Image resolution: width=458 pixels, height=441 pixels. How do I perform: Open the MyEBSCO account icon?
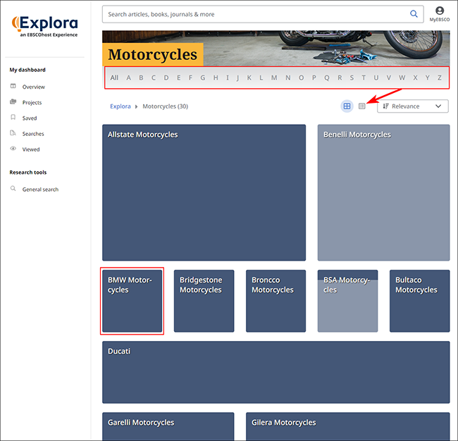(439, 11)
